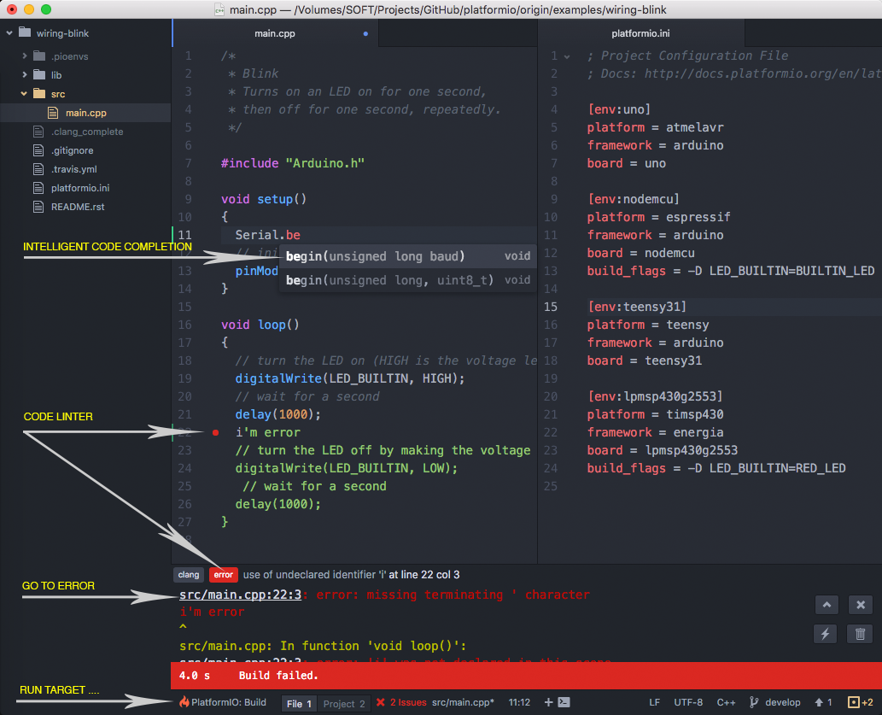Click cursor position 11:12 in status bar

[x=519, y=702]
